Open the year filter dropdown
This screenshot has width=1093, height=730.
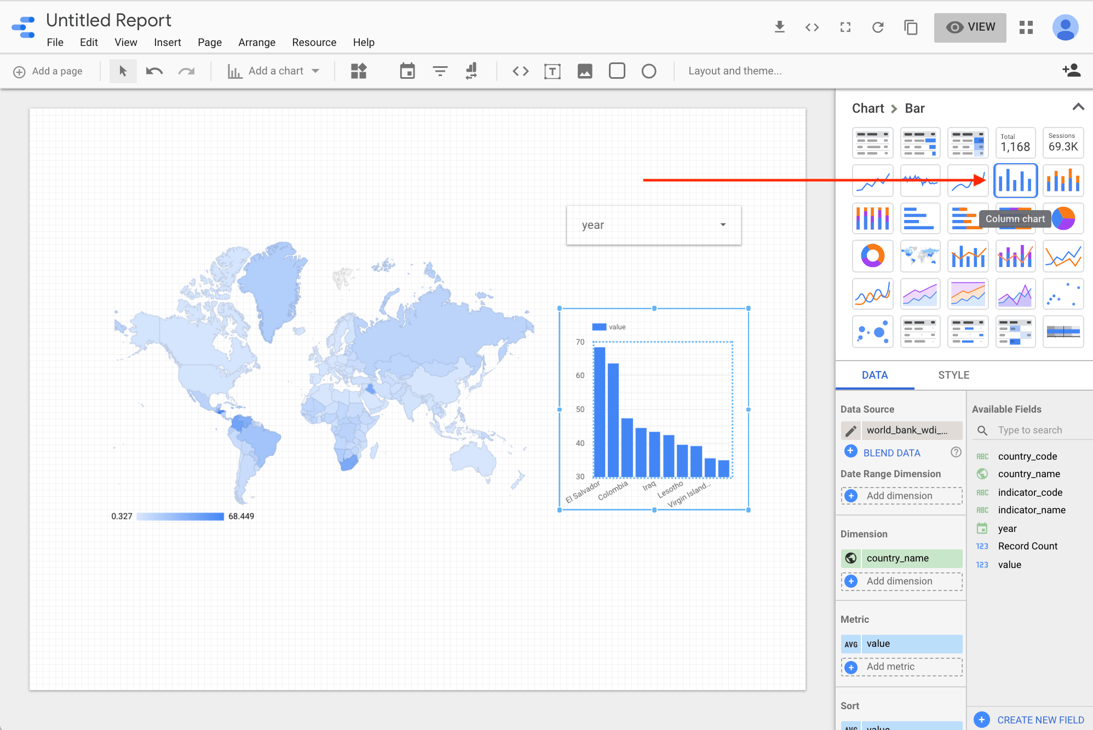point(654,225)
